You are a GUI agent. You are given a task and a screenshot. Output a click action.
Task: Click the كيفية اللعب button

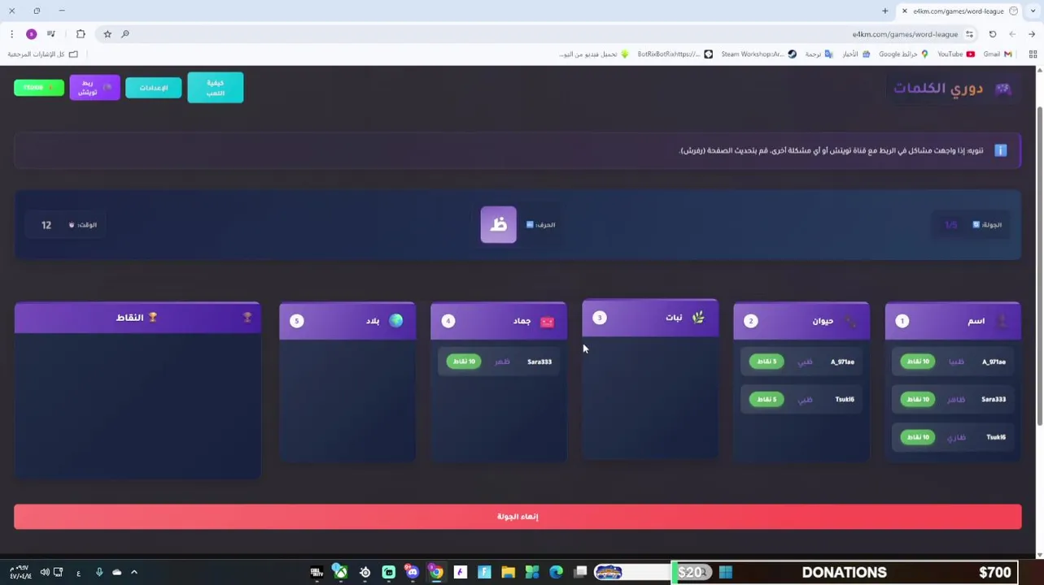click(x=215, y=88)
